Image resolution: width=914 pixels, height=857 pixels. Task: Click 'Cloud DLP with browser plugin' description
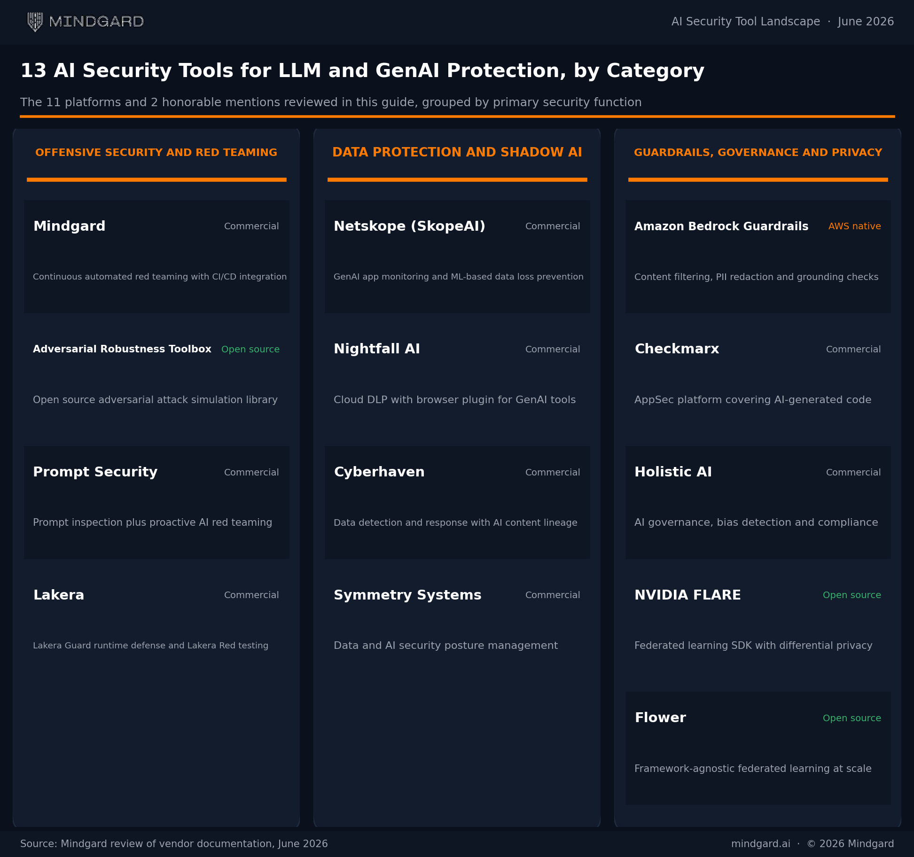[454, 400]
